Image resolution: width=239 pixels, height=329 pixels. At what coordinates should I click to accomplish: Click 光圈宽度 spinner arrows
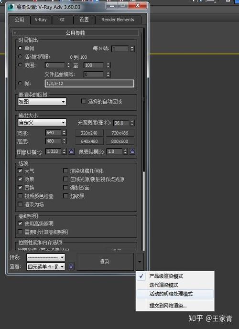(x=132, y=123)
